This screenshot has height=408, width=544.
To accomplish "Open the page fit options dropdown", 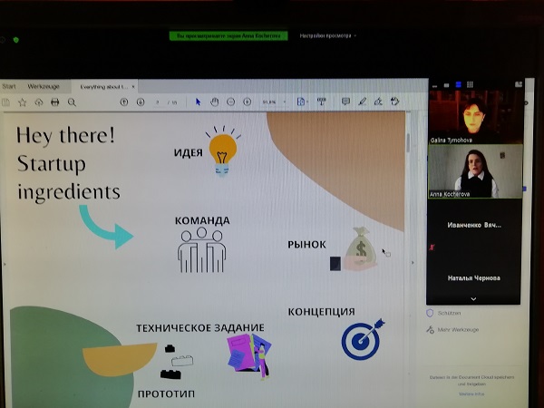I will coord(302,102).
